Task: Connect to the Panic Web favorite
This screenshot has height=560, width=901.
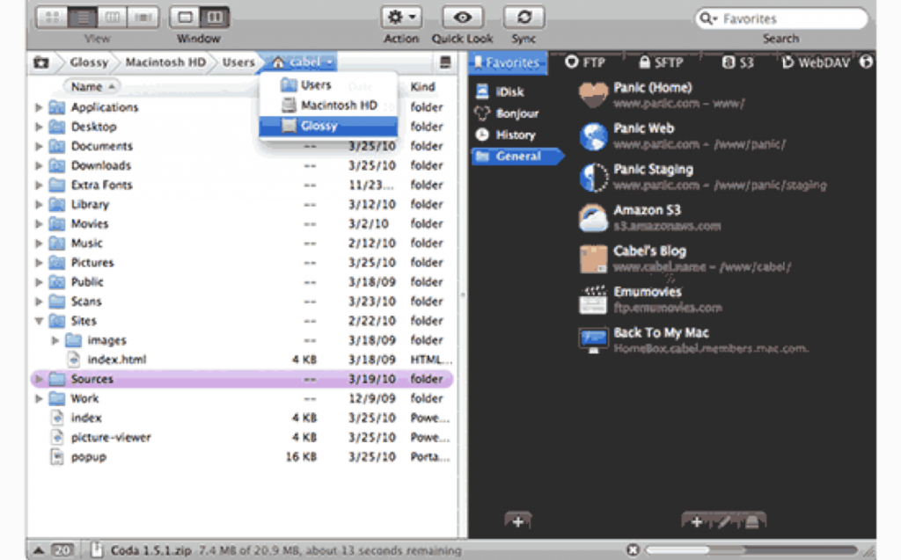Action: click(682, 136)
